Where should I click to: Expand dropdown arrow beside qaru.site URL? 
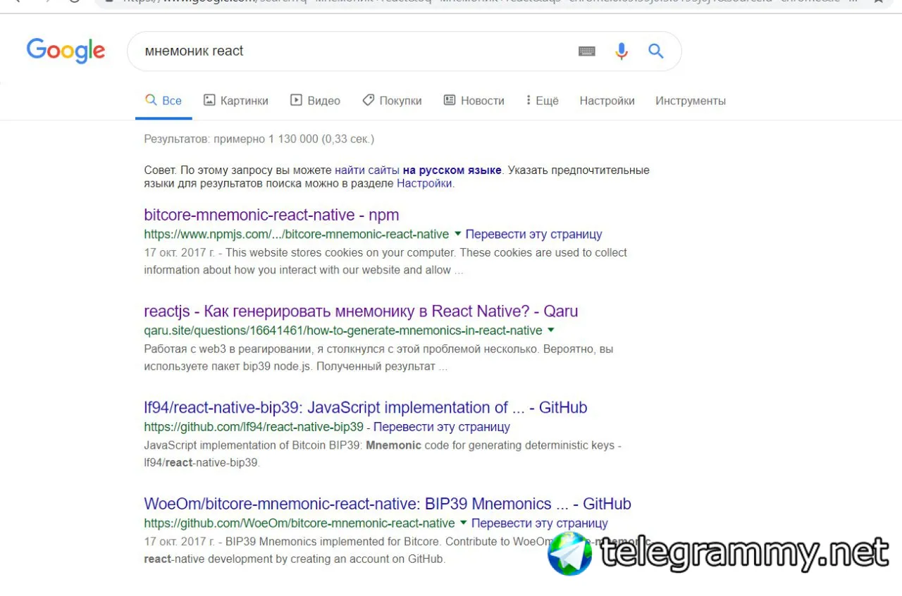click(551, 330)
